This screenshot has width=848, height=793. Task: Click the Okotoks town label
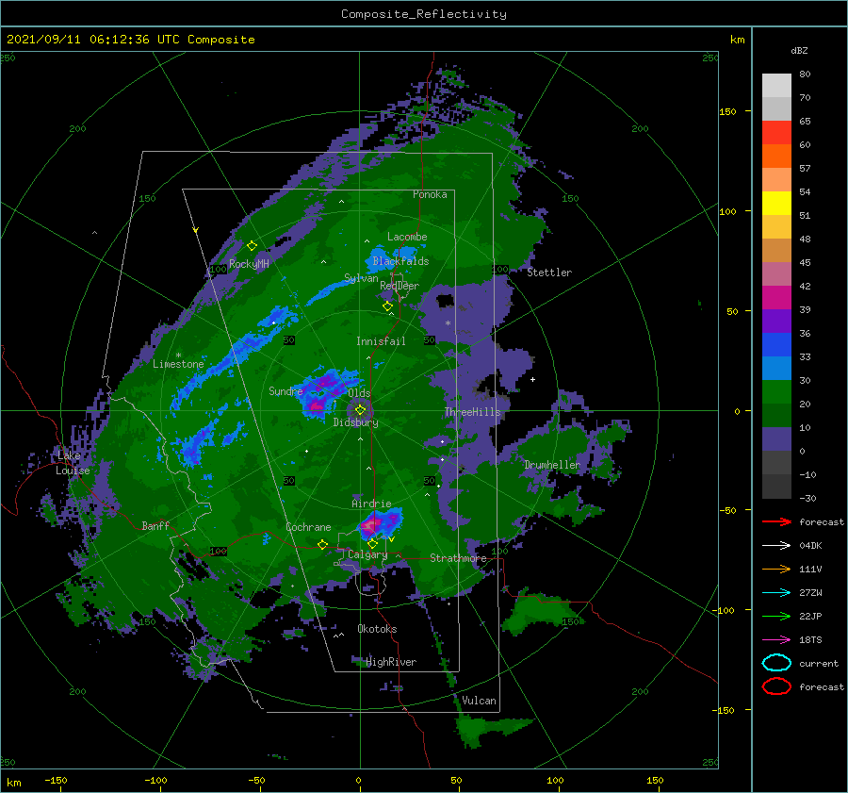pyautogui.click(x=377, y=629)
